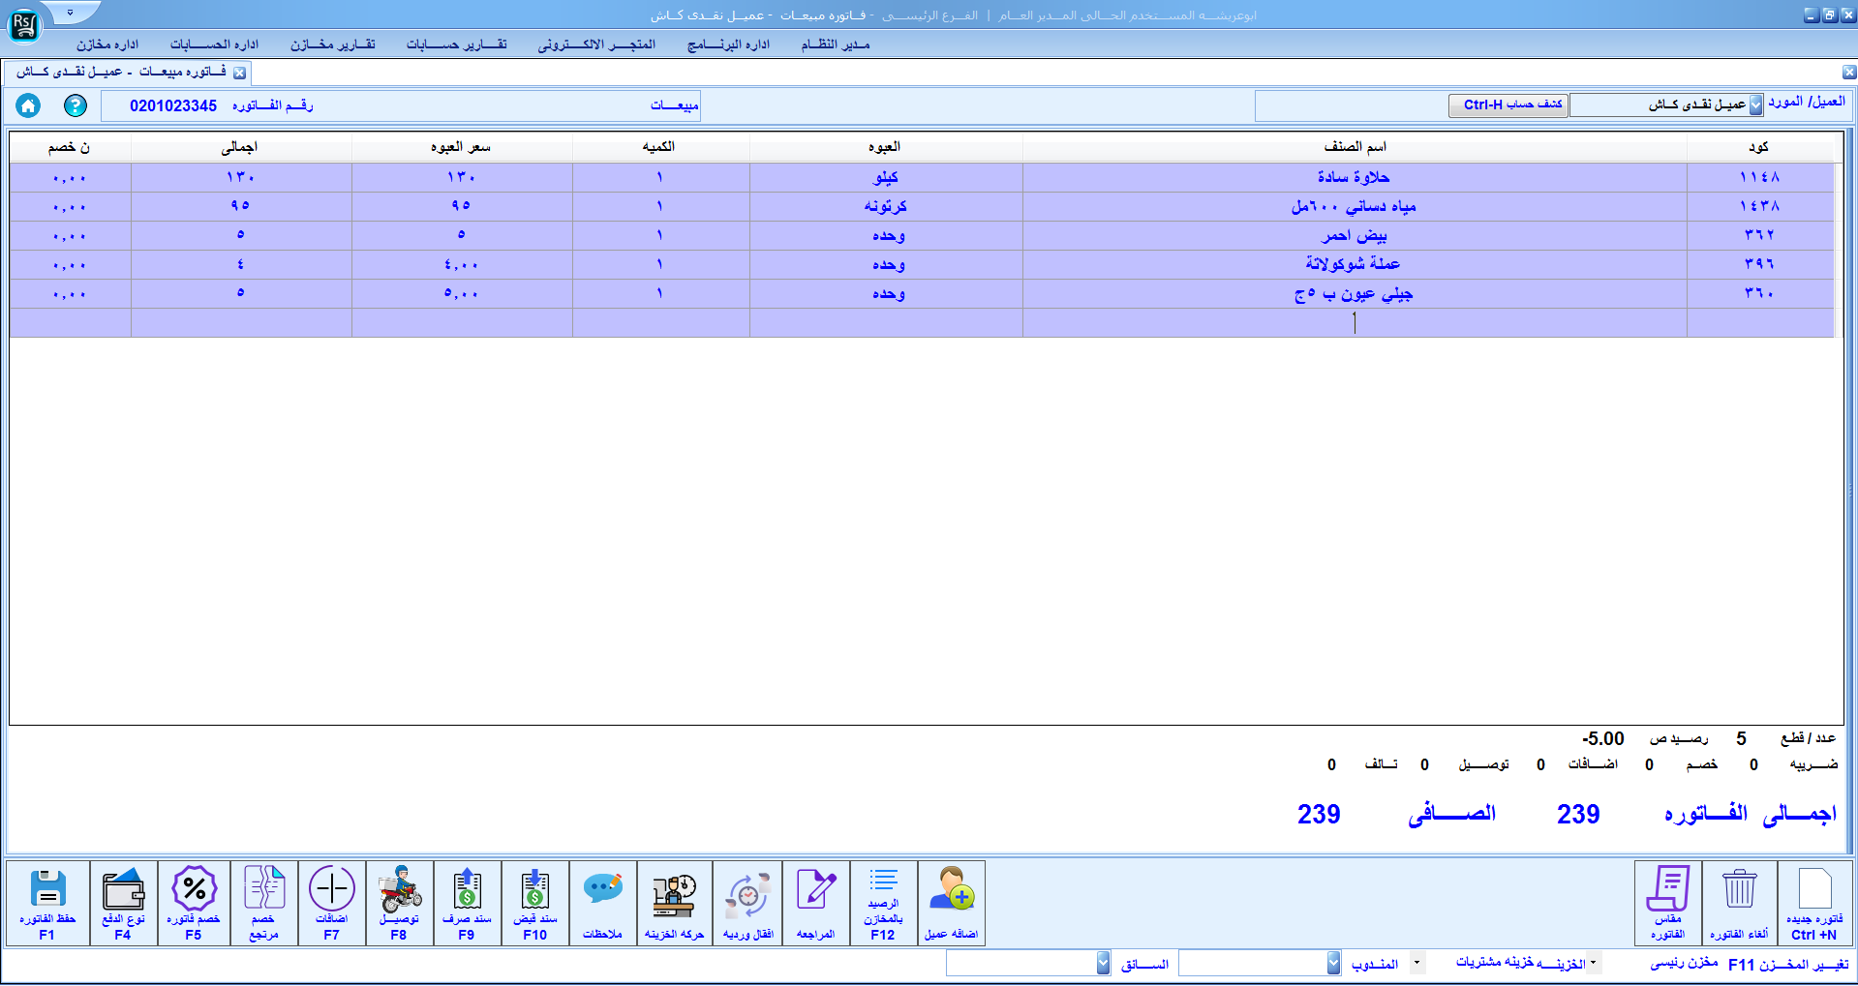Apply invoice discount (F5) percent icon
Screen dimensions: 1858x986
point(194,904)
